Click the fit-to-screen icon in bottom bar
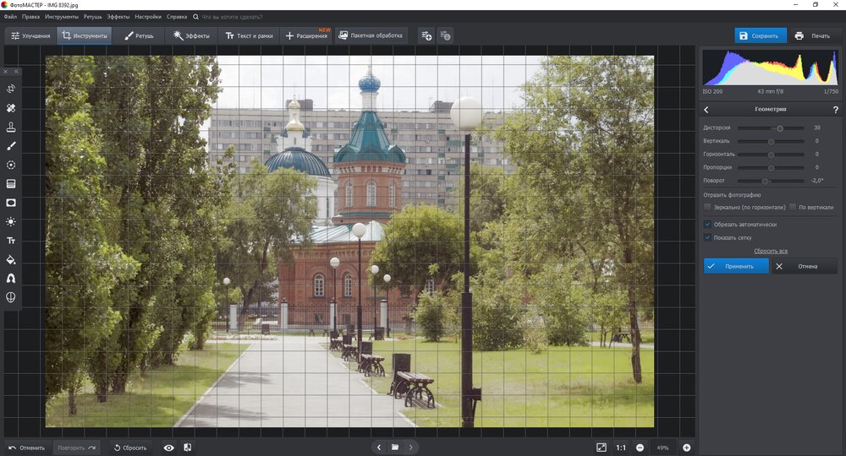The height and width of the screenshot is (456, 846). 601,448
